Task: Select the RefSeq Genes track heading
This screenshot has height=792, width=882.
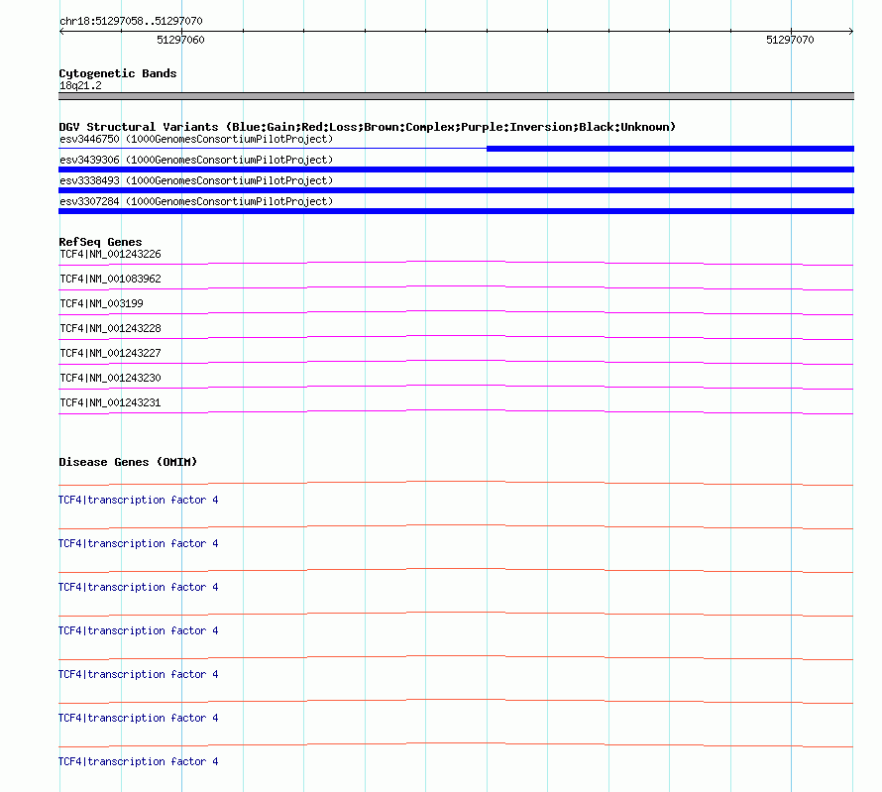Action: pos(100,242)
